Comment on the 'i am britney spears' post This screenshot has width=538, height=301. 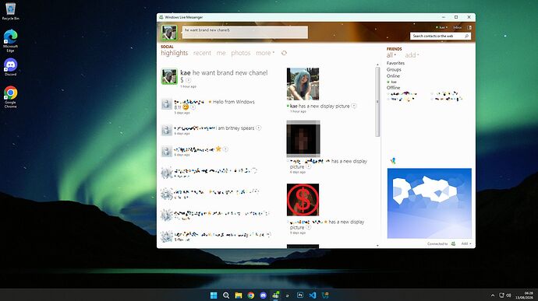(x=259, y=128)
